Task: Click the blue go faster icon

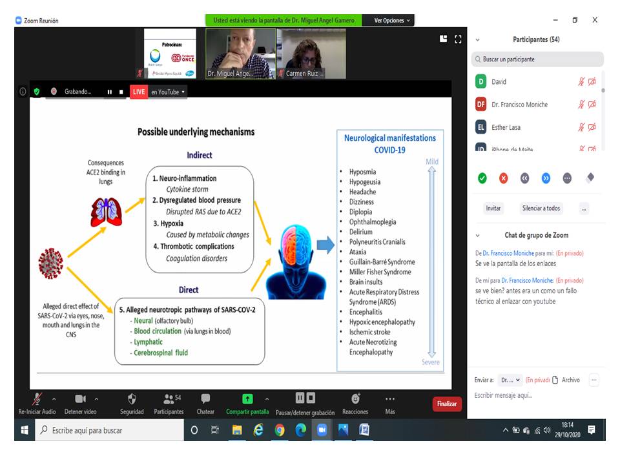Action: [546, 178]
